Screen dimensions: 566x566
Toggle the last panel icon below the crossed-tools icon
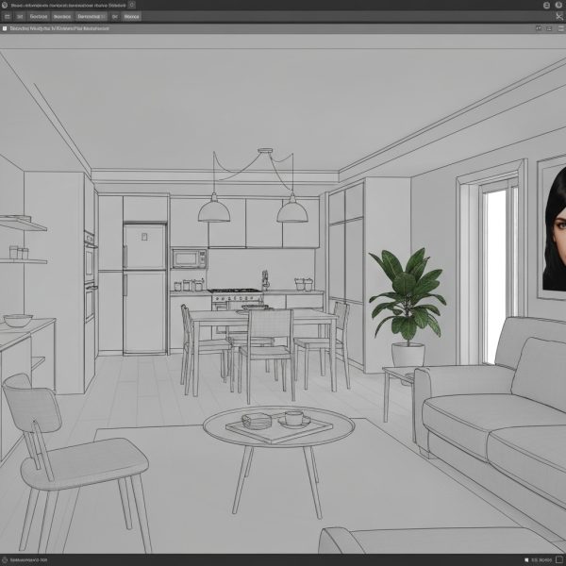point(559,28)
